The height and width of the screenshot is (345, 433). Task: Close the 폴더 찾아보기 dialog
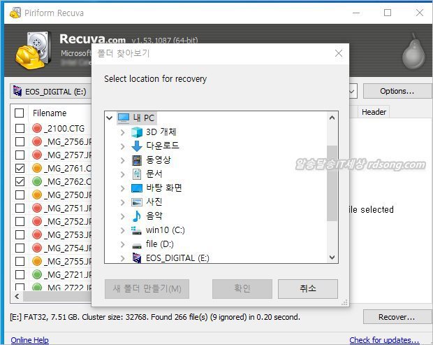tap(339, 53)
